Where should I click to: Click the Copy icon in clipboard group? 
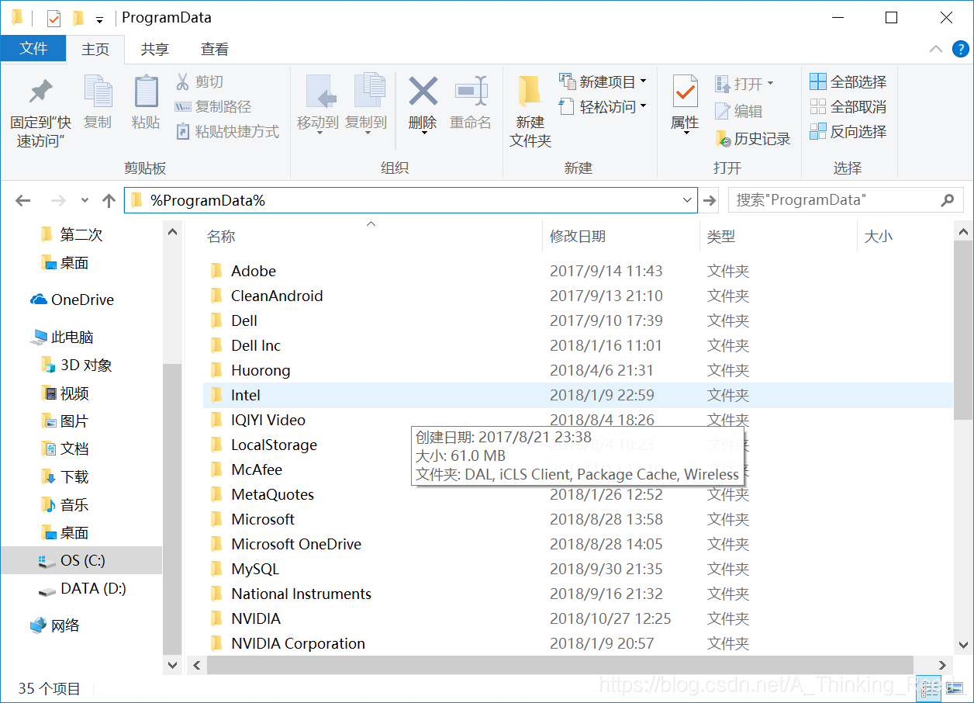(x=98, y=92)
